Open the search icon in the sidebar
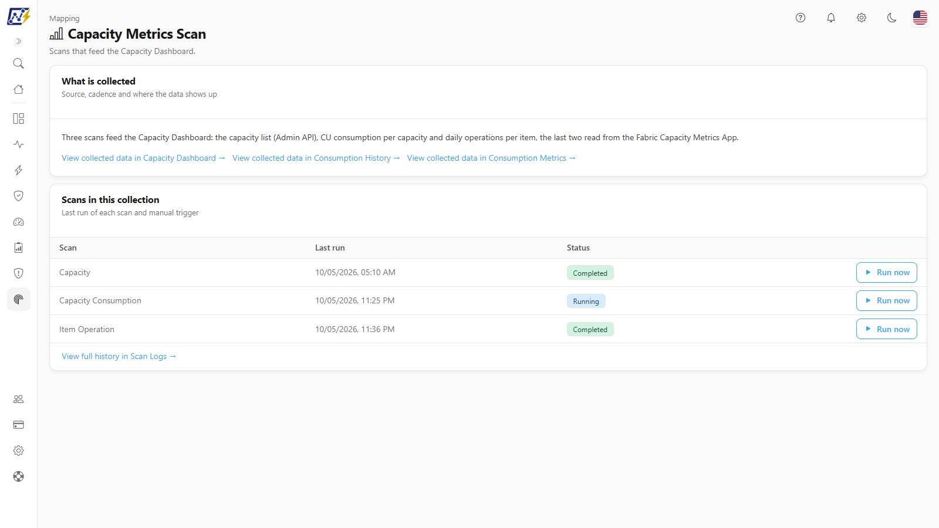 click(x=19, y=63)
